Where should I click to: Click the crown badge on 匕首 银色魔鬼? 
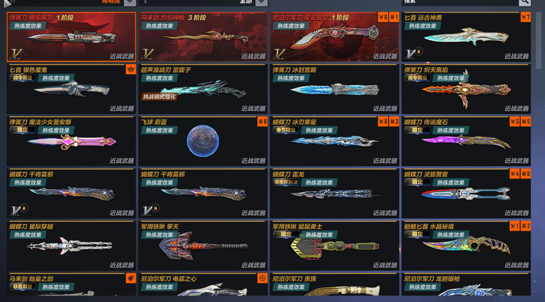tap(131, 69)
